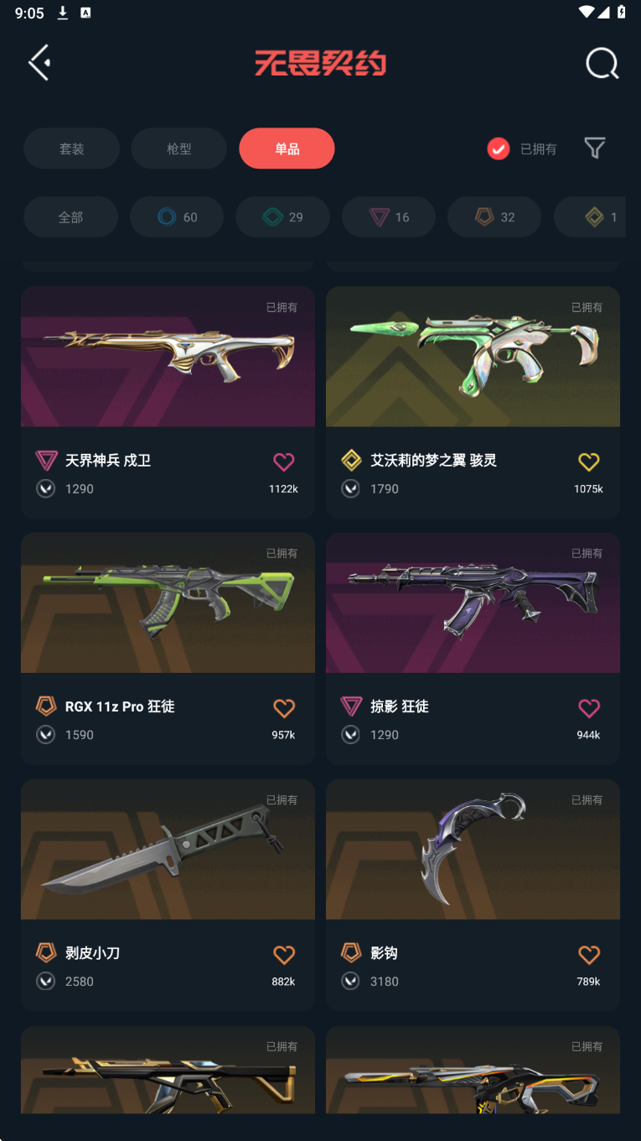
Task: Switch to the 套装 tab
Action: (71, 148)
